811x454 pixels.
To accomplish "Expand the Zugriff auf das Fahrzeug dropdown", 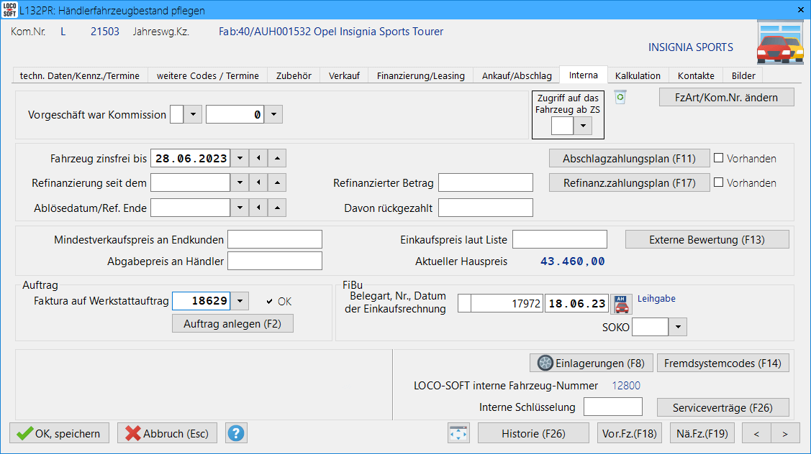I will pyautogui.click(x=583, y=126).
